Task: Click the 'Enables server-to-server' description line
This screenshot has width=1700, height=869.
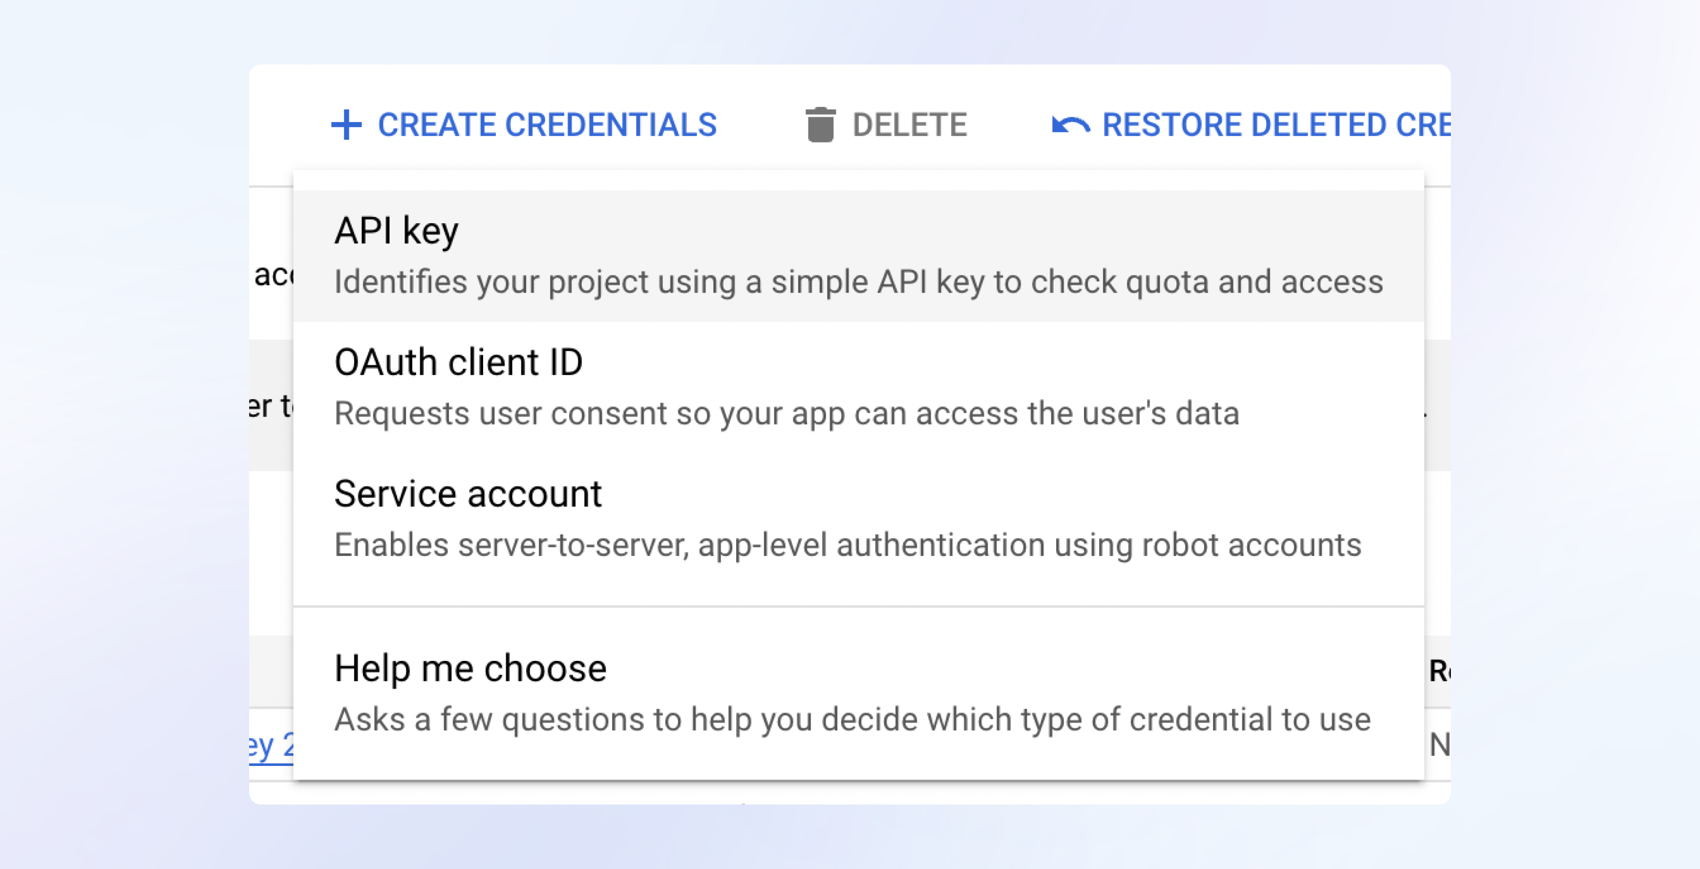Action: pos(848,545)
